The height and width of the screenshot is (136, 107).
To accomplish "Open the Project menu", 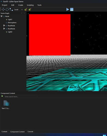I will coord(5,5).
